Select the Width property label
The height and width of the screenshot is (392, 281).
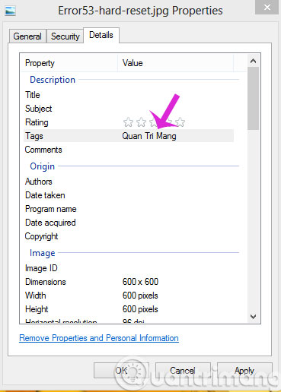pos(36,296)
